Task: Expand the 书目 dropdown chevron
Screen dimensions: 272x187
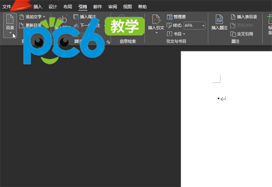Action: coord(184,34)
